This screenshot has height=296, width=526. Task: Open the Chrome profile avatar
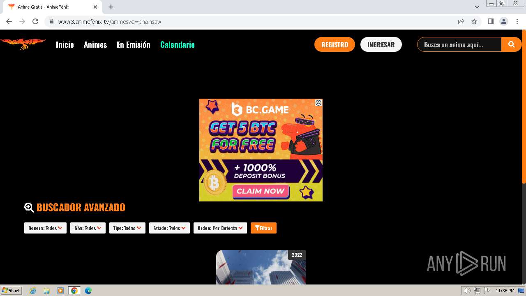pos(504,21)
